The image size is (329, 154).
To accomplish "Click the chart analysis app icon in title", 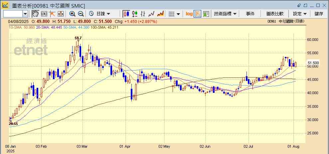I will click(x=5, y=5).
